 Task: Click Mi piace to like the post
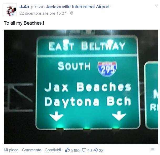pos(11,150)
